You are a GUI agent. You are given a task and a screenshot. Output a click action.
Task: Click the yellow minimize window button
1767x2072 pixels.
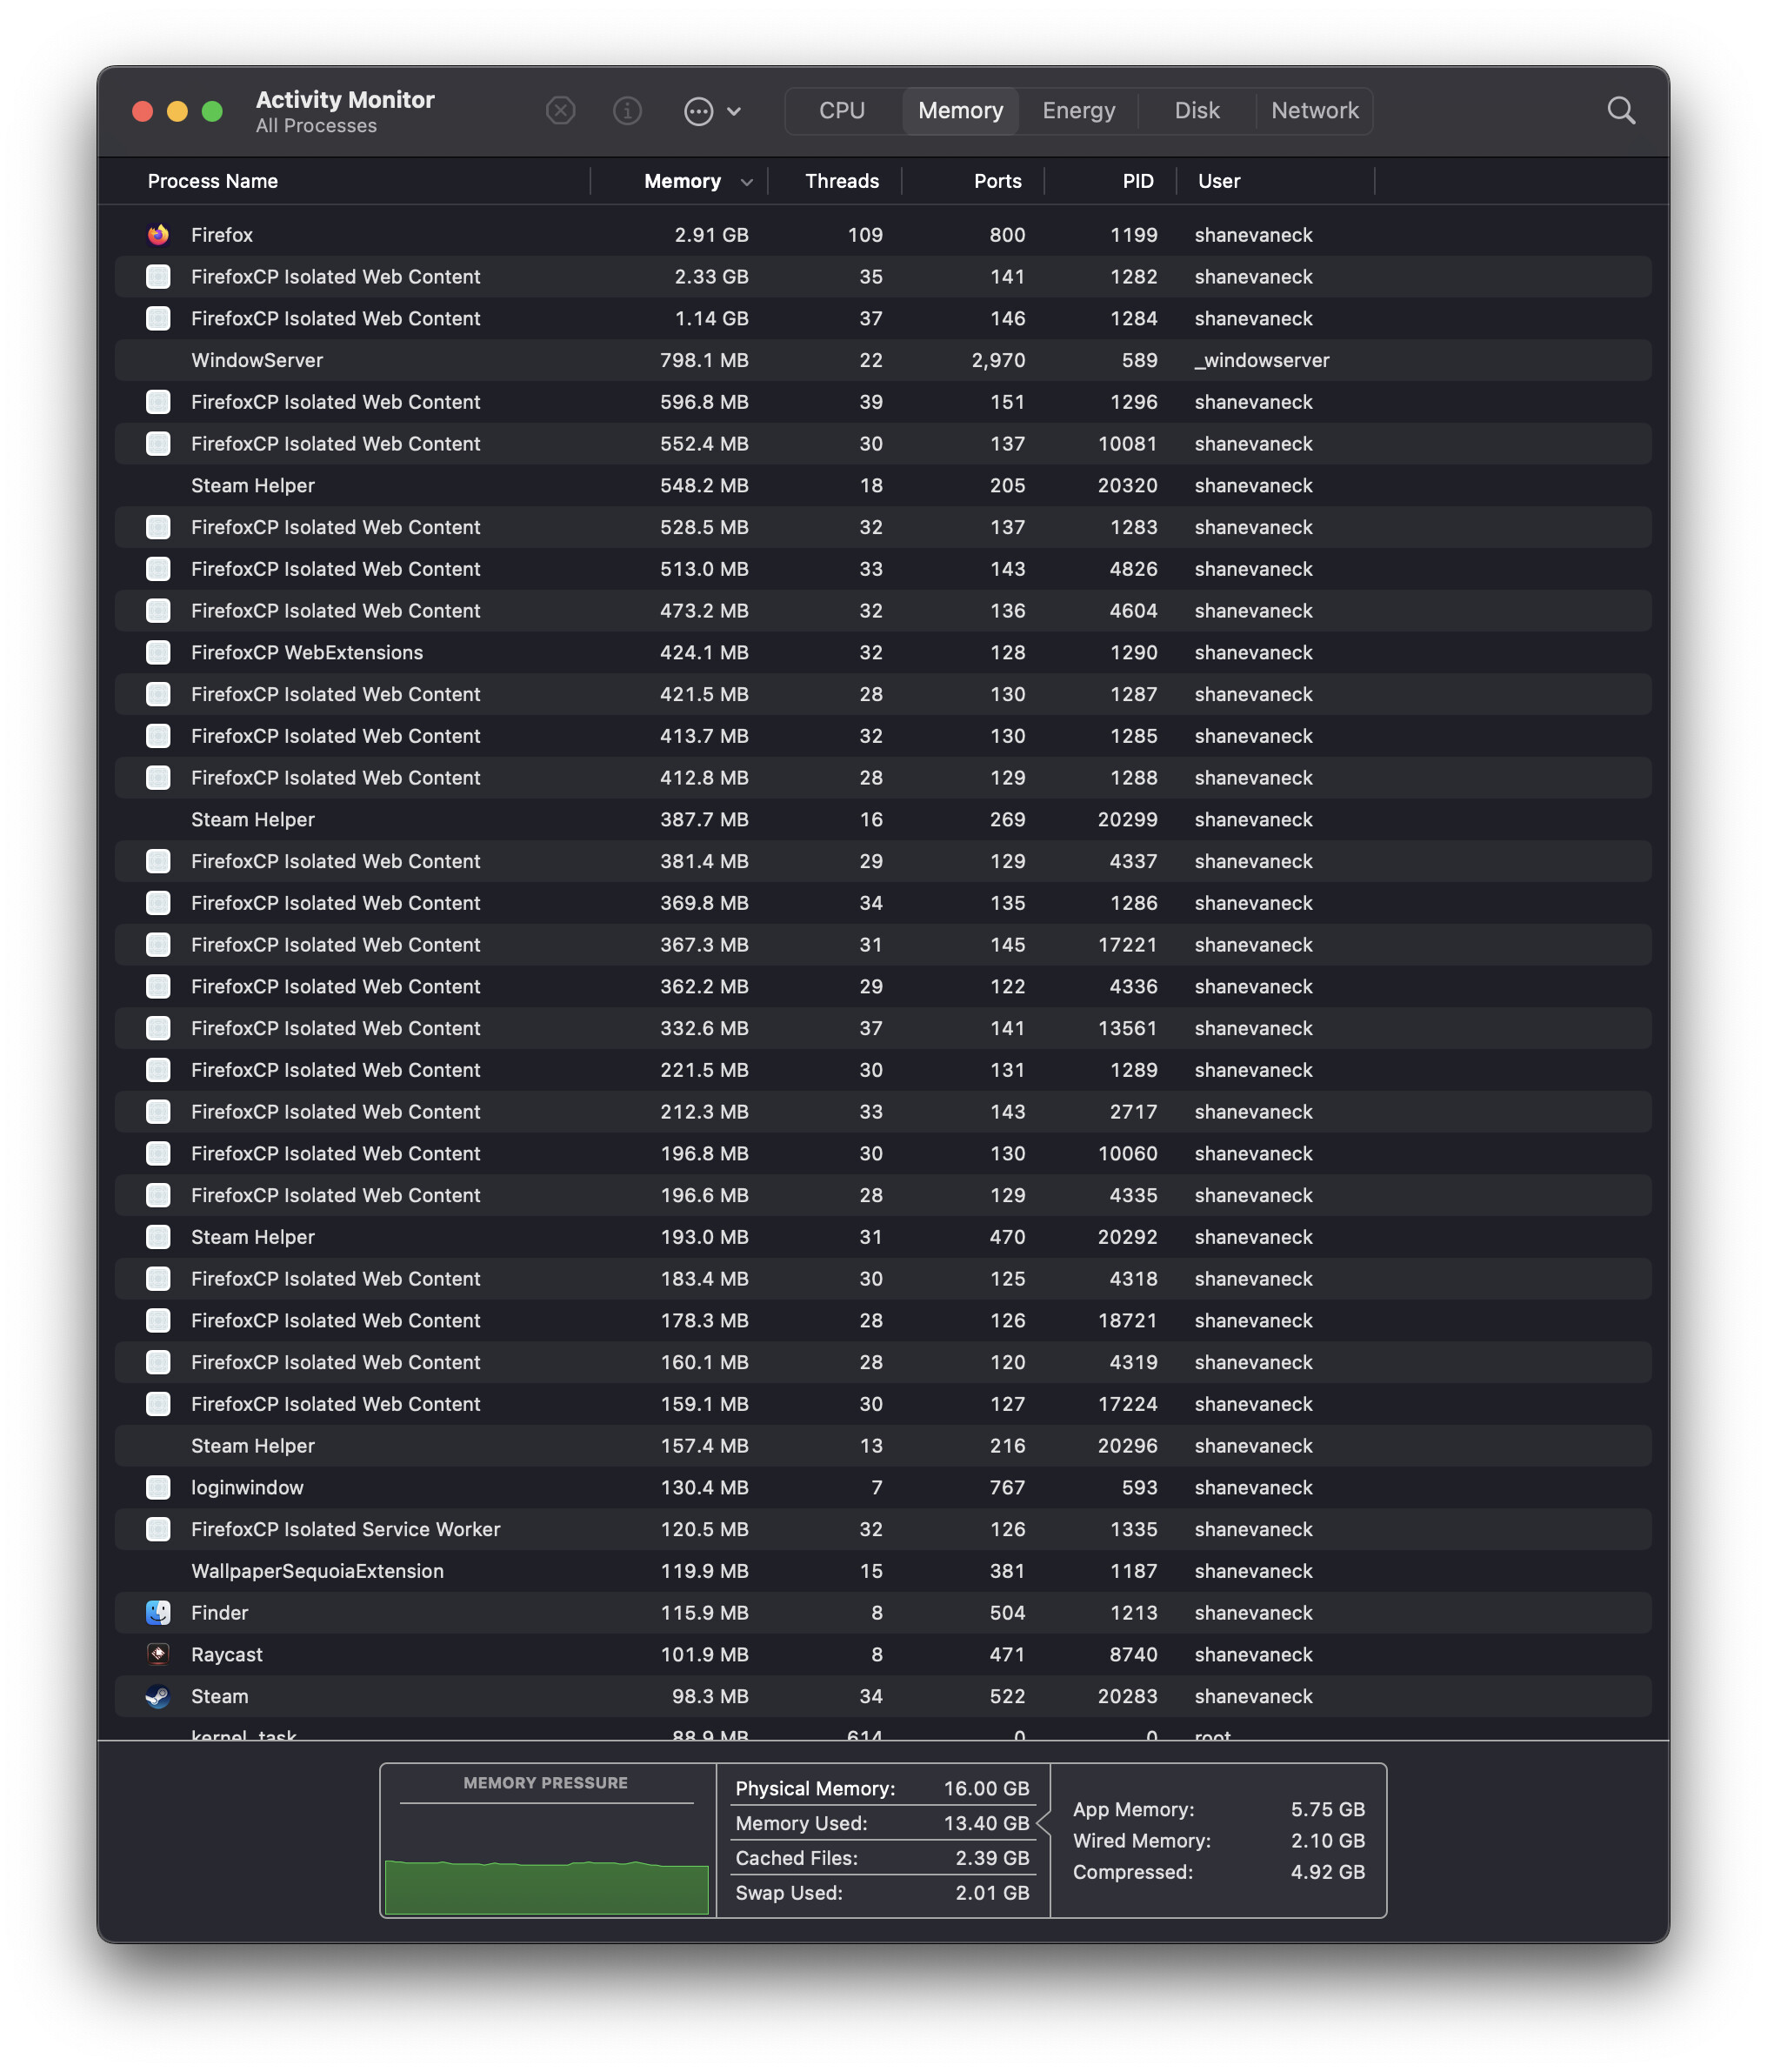point(177,111)
